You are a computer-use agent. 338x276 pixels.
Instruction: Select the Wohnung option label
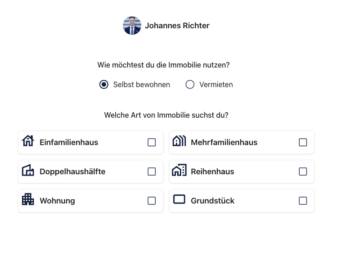coord(57,201)
